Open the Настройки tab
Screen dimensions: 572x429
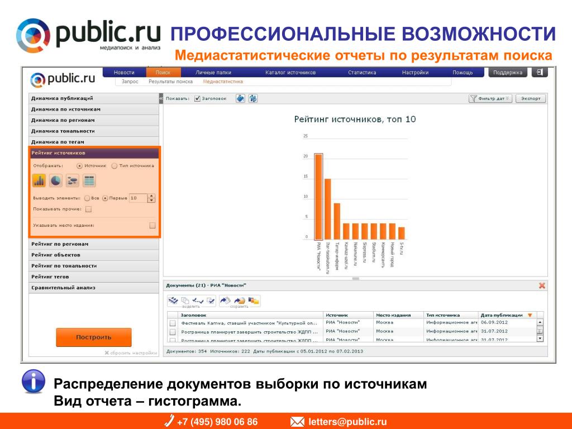[415, 73]
